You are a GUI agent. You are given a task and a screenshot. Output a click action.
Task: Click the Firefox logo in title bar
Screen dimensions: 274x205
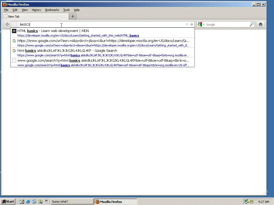point(5,4)
